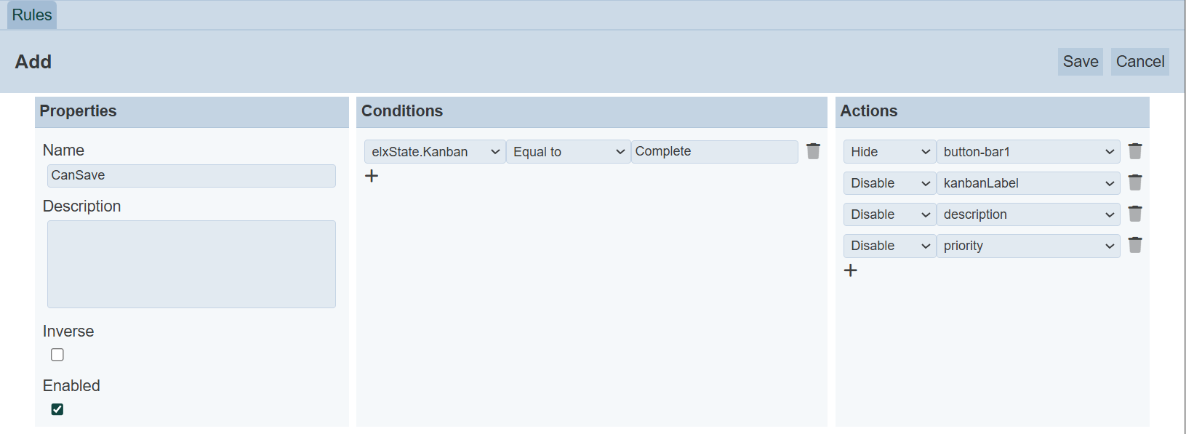Expand the Hide action type dropdown
Viewport: 1186px width, 434px height.
point(889,152)
